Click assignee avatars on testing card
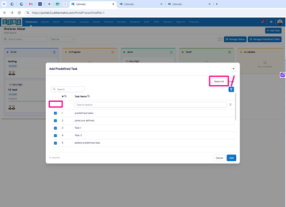286x207 pixels. pyautogui.click(x=11, y=73)
